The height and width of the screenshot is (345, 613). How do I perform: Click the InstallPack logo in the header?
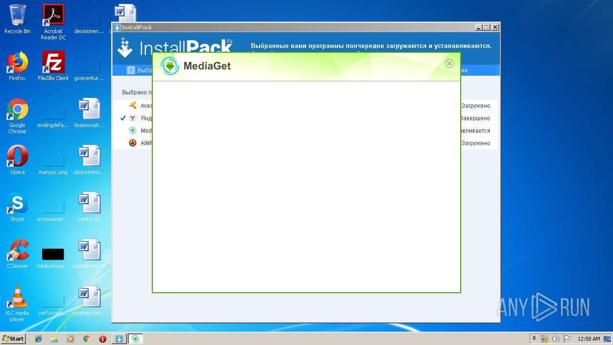pos(175,47)
